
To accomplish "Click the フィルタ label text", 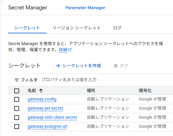I will point(29,80).
